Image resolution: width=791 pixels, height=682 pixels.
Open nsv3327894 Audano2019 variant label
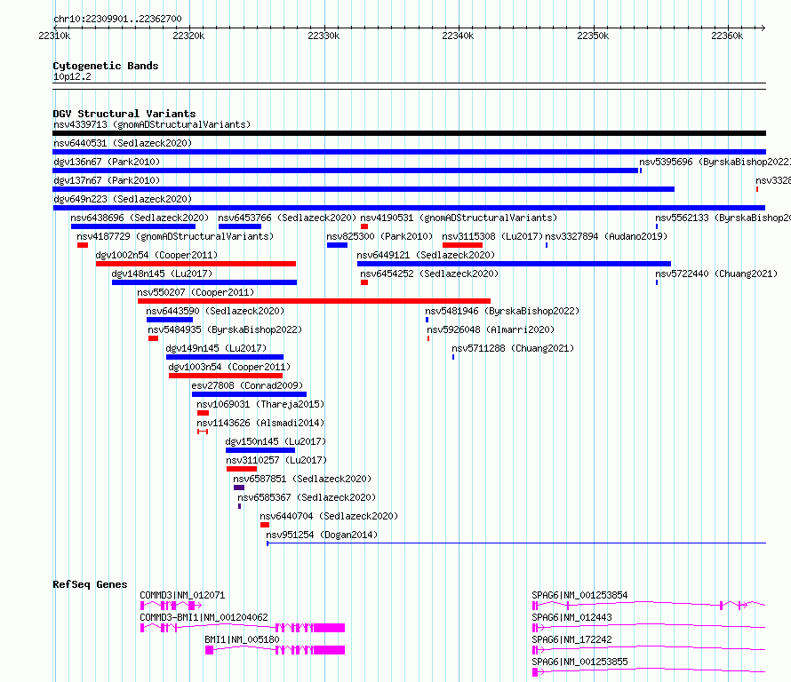[x=606, y=236]
